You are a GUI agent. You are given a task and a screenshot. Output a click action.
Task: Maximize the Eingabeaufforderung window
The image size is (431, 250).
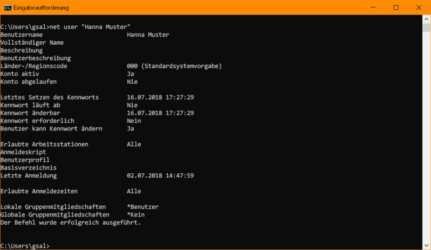click(396, 8)
